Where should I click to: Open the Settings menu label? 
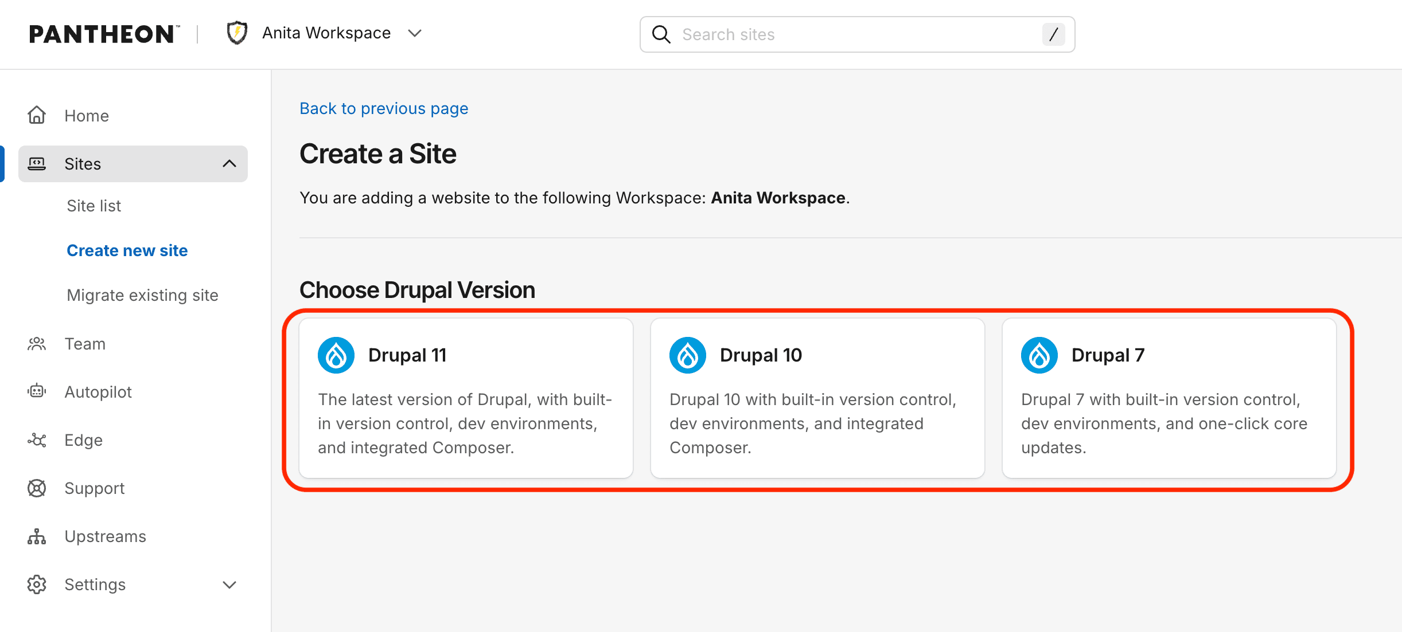pyautogui.click(x=95, y=584)
